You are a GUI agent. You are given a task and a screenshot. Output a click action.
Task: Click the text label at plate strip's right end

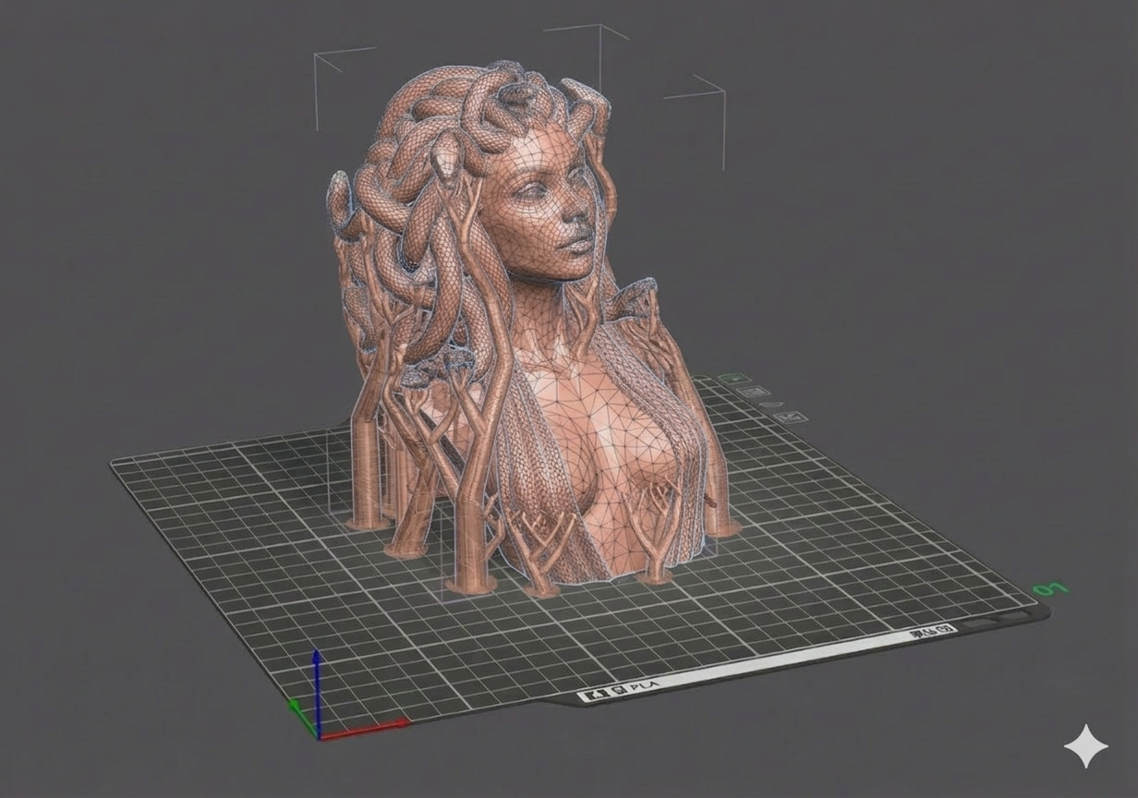931,632
